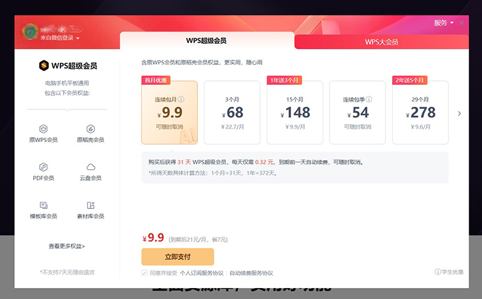The width and height of the screenshot is (482, 299).
Task: Select the 3个月 ¥68 plan
Action: [232, 113]
